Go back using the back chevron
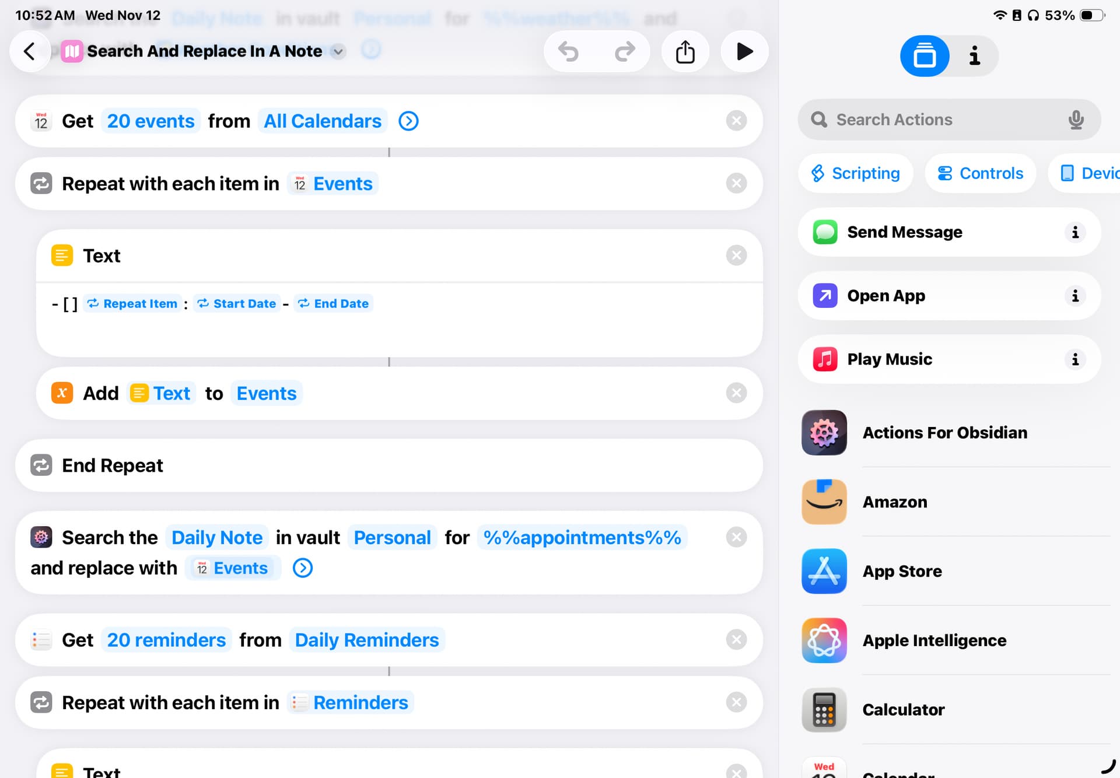The image size is (1120, 778). (29, 51)
